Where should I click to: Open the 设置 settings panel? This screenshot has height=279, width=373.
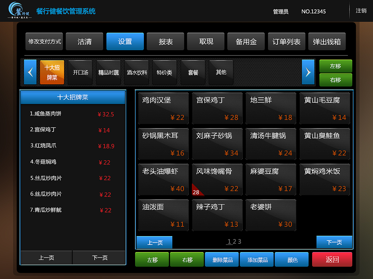coord(125,41)
